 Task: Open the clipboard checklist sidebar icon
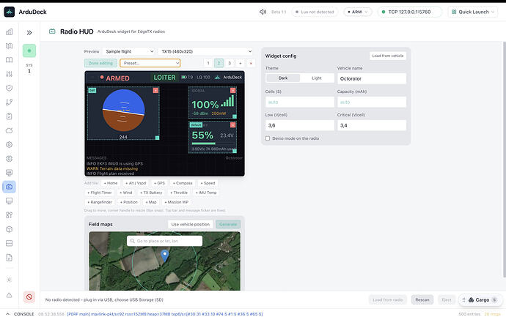pos(10,116)
